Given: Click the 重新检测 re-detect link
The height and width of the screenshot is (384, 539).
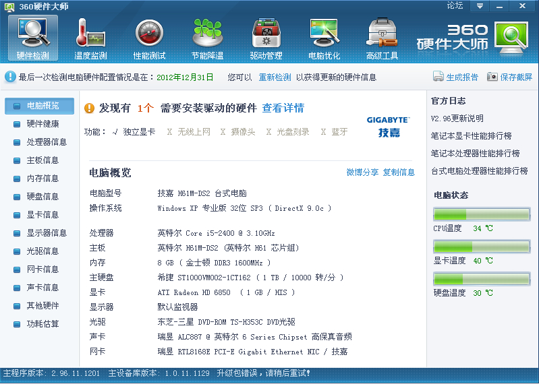Looking at the screenshot, I should pos(275,77).
